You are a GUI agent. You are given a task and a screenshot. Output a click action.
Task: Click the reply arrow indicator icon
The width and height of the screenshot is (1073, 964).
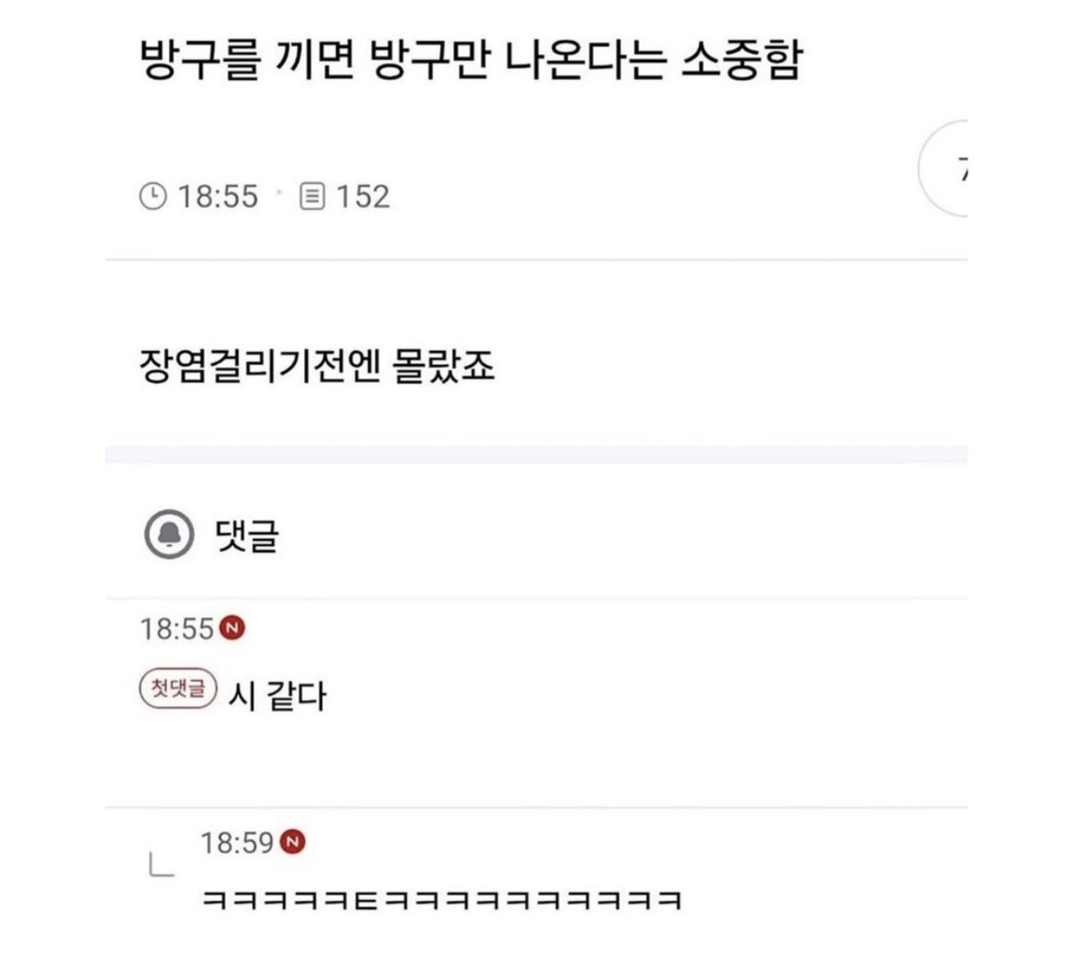[160, 865]
